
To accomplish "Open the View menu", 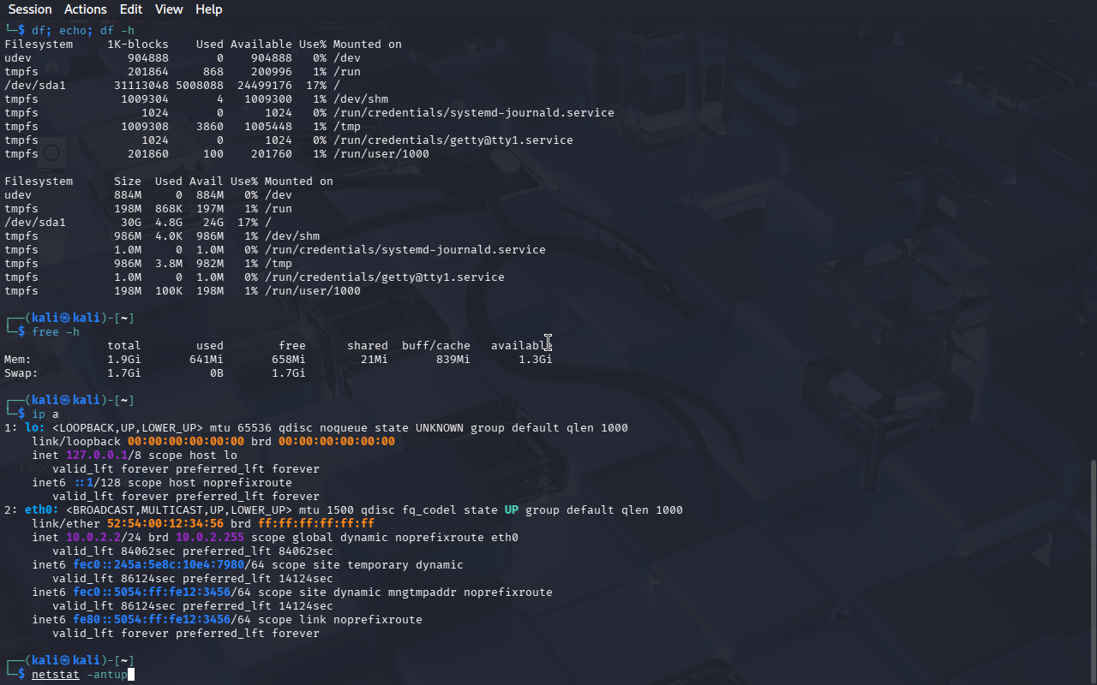I will [169, 9].
